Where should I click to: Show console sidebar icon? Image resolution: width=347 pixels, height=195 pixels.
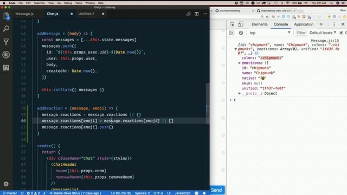232,32
